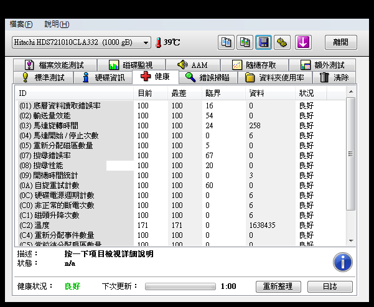Expand the Hitachi drive selection dropdown

82,42
